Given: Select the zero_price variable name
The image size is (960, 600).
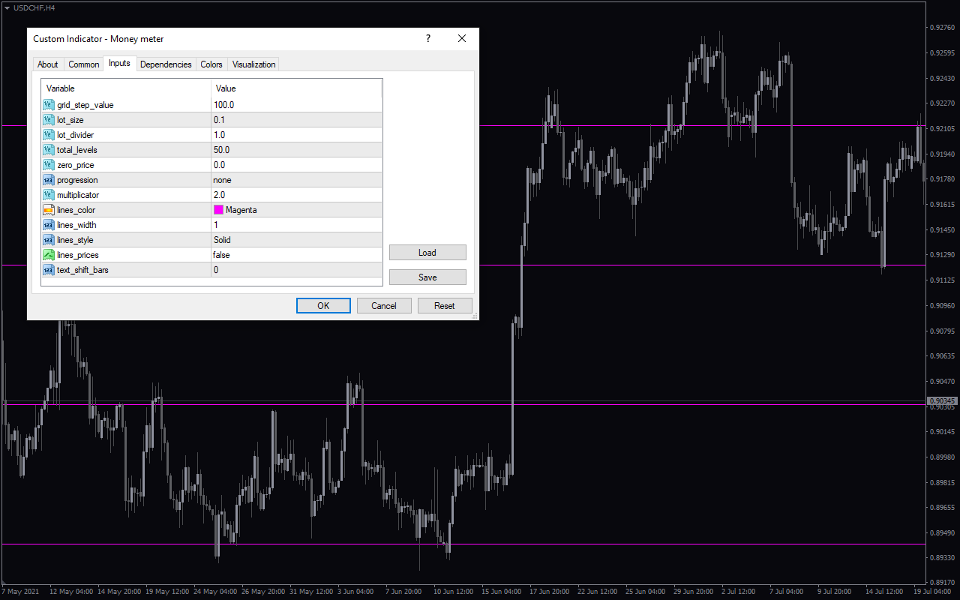Looking at the screenshot, I should pyautogui.click(x=76, y=165).
